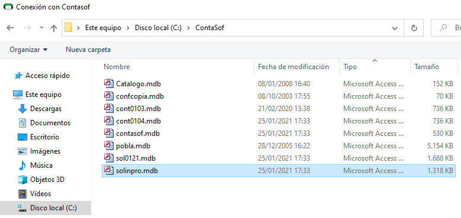
Task: Open Música folder in sidebar
Action: click(x=41, y=165)
